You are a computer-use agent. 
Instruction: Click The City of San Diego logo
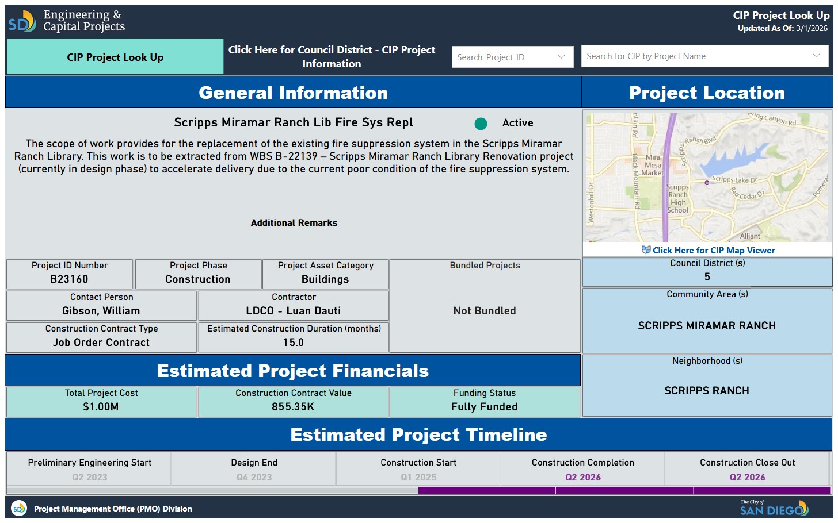point(774,508)
